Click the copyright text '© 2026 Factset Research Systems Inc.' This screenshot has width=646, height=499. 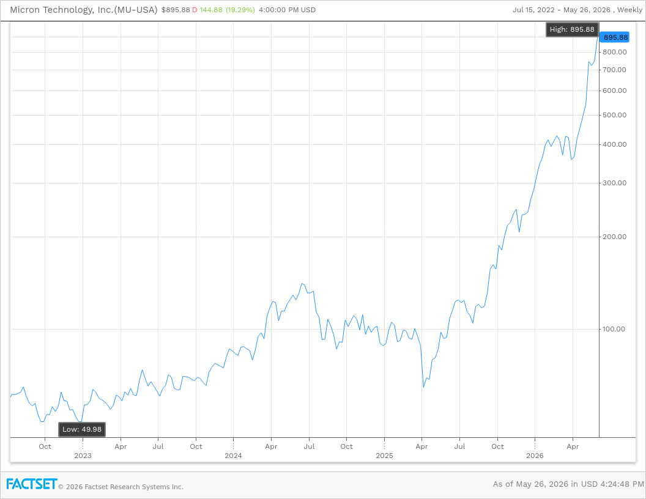coord(121,487)
